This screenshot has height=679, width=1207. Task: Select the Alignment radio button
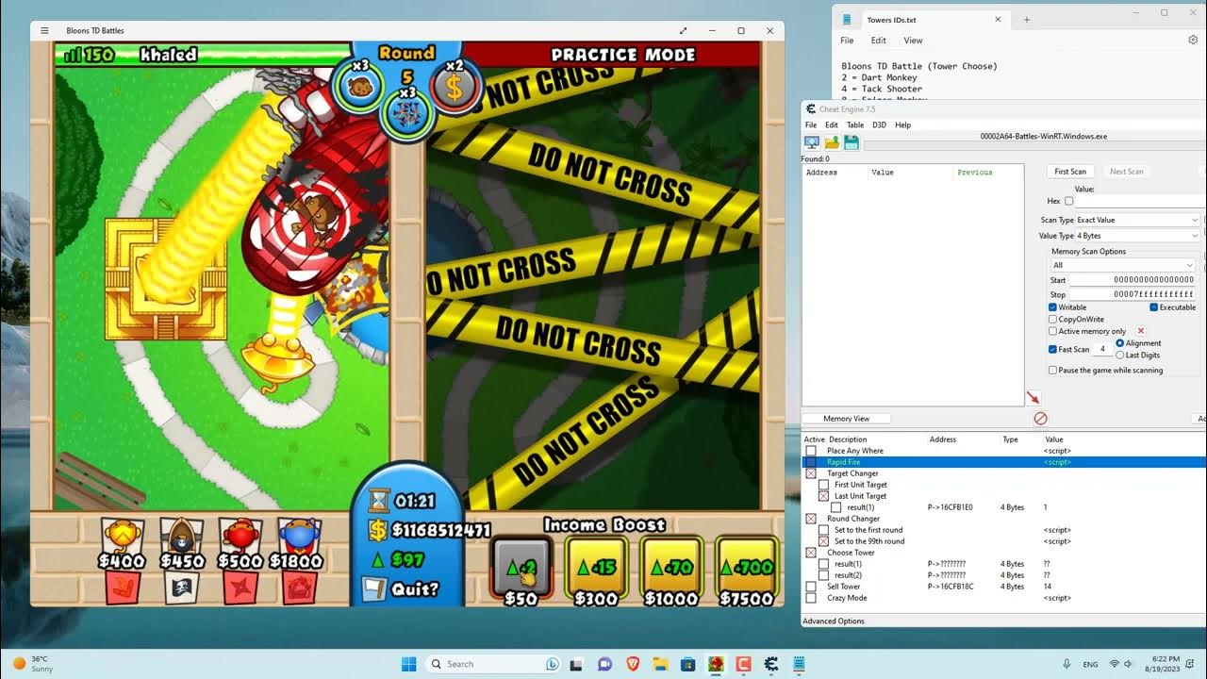click(1120, 343)
